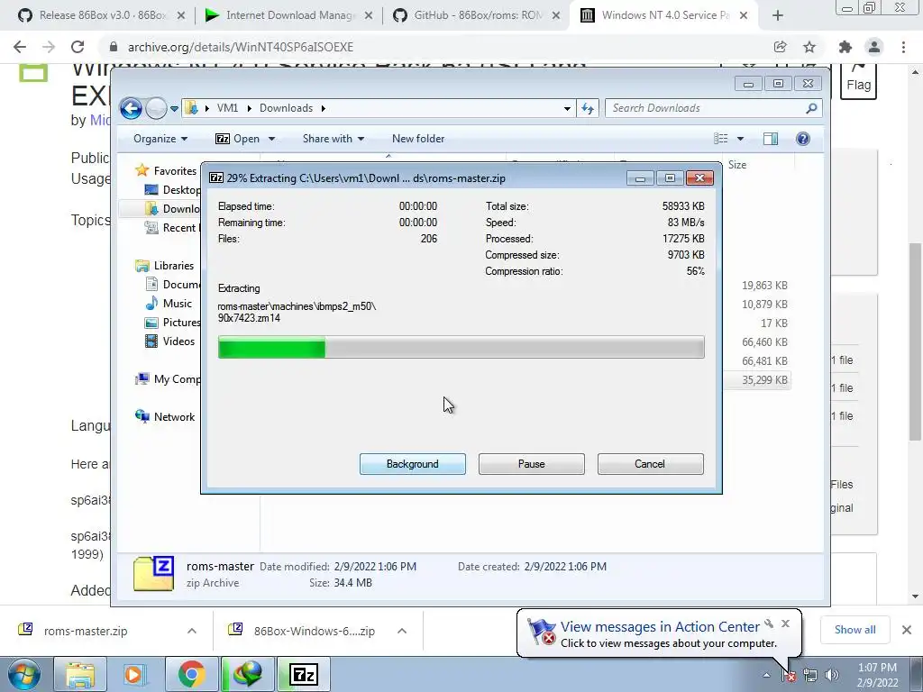
Task: Expand address bar previous locations dropdown
Action: 567,108
